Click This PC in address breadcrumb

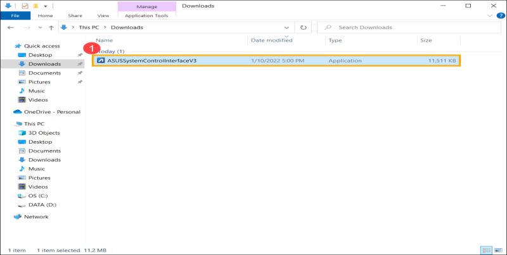tap(89, 28)
